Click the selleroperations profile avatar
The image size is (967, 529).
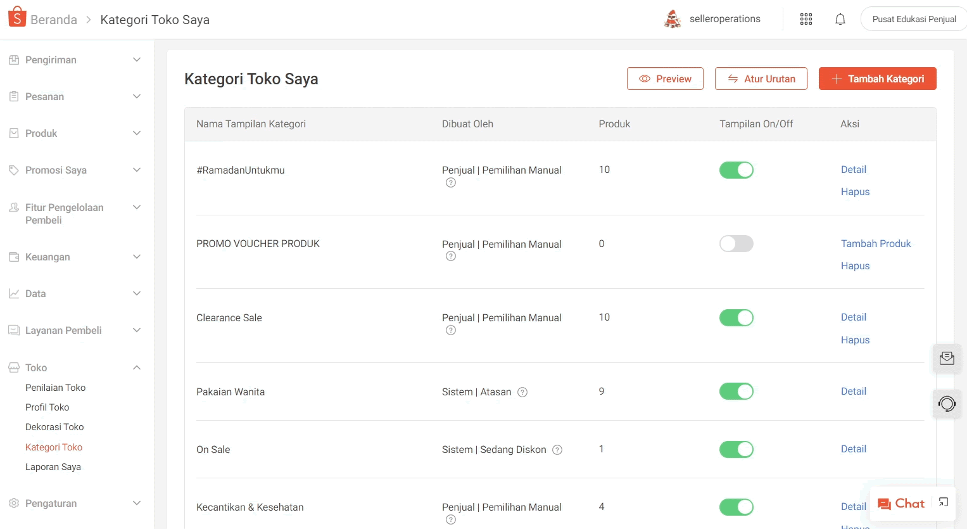[x=672, y=19]
